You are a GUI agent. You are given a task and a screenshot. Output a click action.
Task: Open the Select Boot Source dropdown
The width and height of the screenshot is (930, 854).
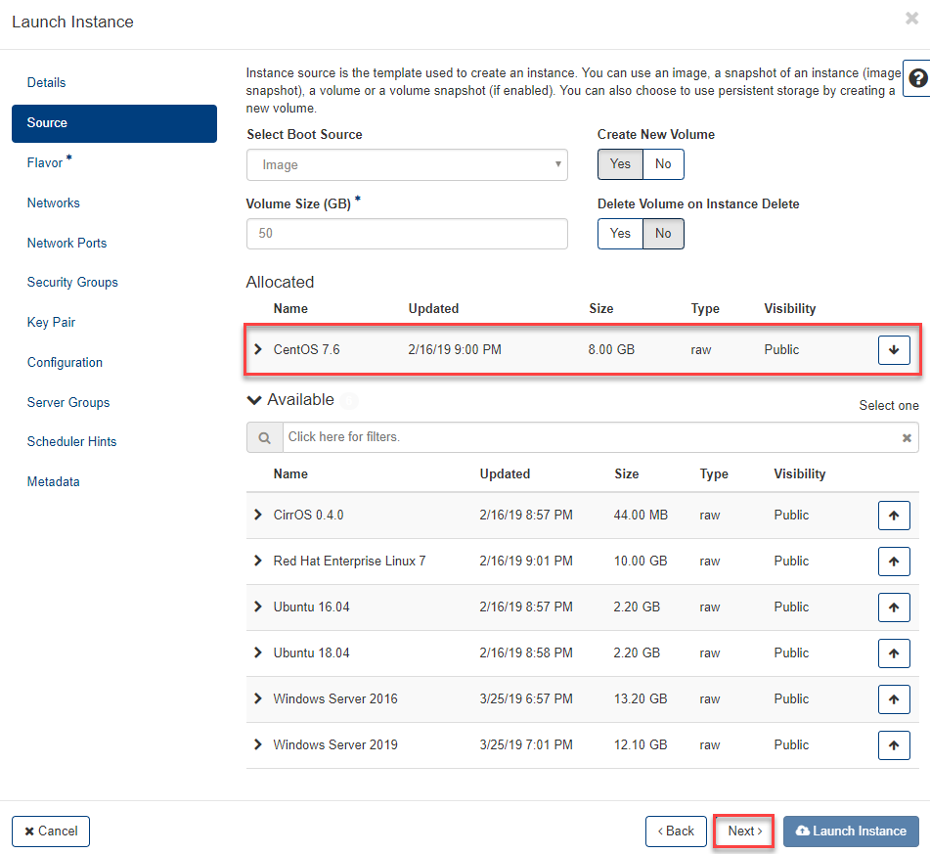407,165
